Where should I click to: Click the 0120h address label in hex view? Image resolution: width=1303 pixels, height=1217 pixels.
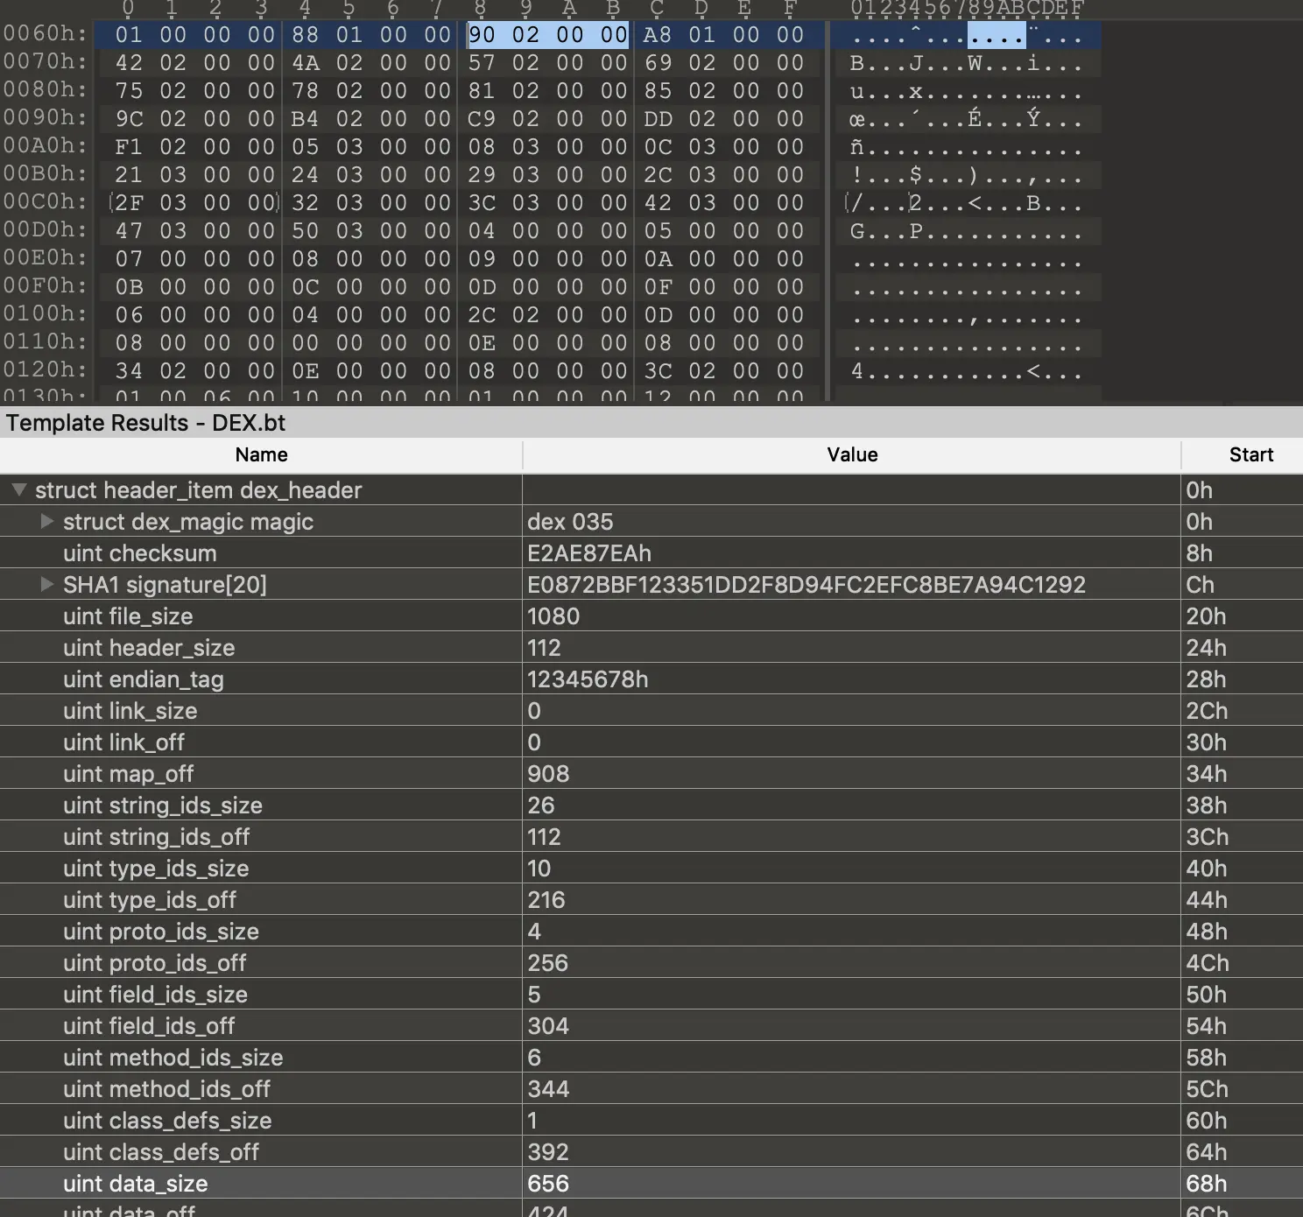click(x=46, y=370)
